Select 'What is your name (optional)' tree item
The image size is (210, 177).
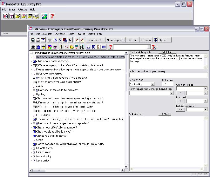click(x=53, y=61)
